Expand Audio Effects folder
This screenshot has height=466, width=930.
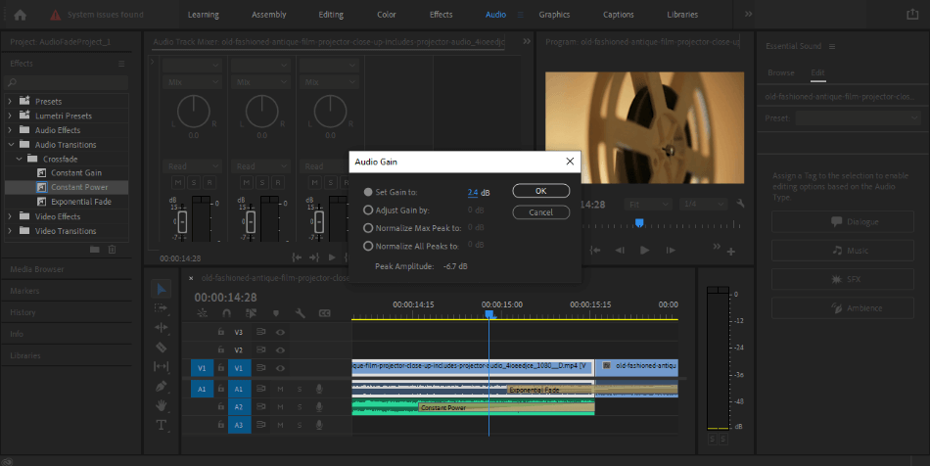click(x=10, y=130)
